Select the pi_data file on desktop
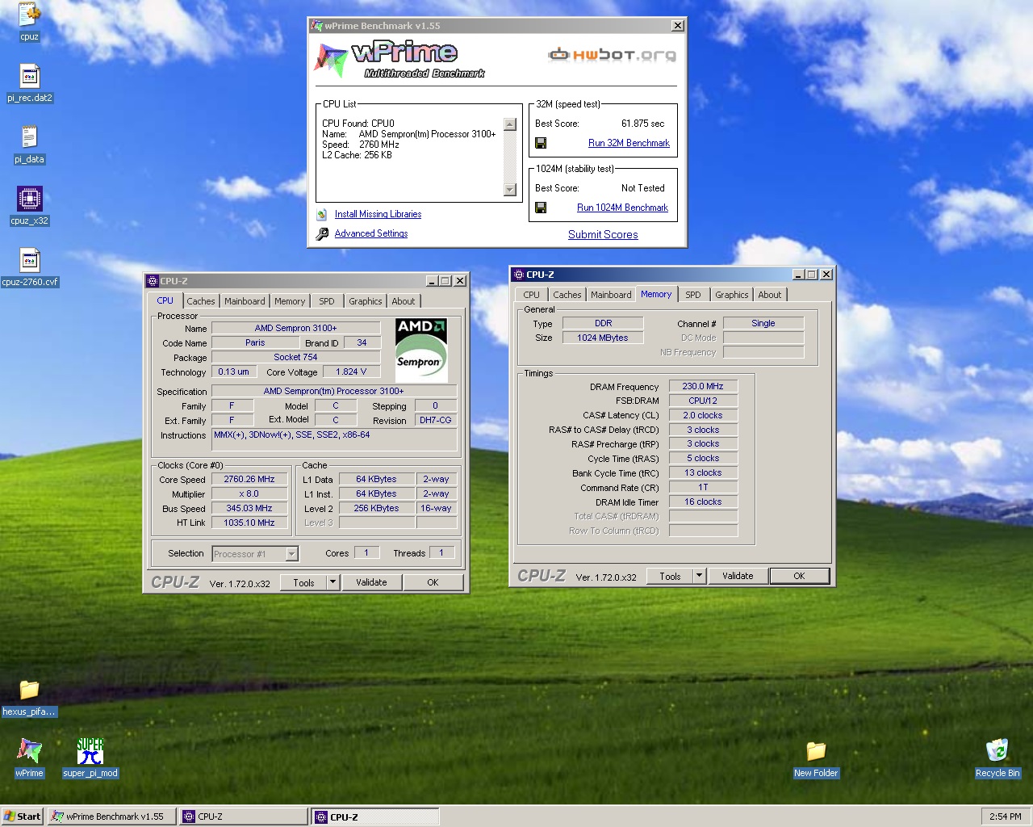The width and height of the screenshot is (1033, 827). (29, 145)
